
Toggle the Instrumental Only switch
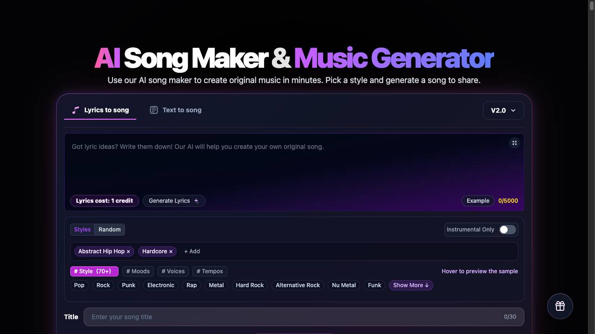[x=507, y=230]
